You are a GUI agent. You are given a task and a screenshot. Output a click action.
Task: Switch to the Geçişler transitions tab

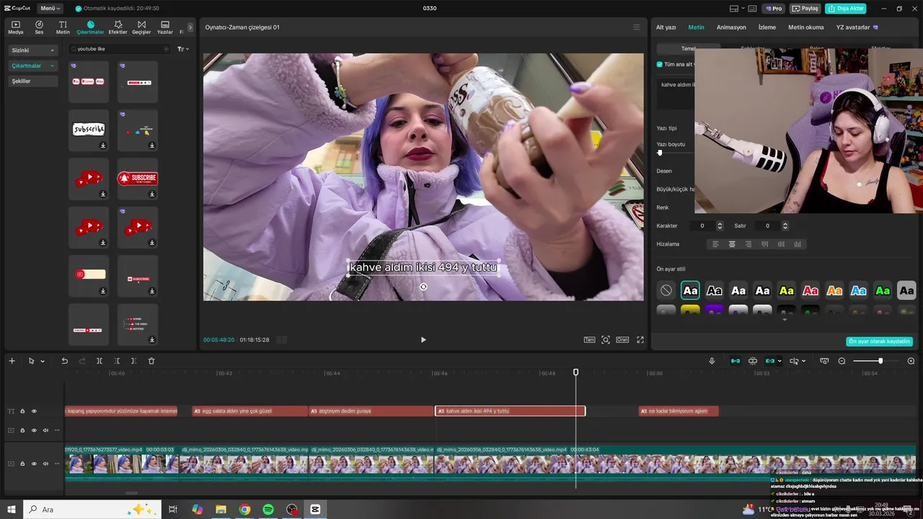click(141, 27)
